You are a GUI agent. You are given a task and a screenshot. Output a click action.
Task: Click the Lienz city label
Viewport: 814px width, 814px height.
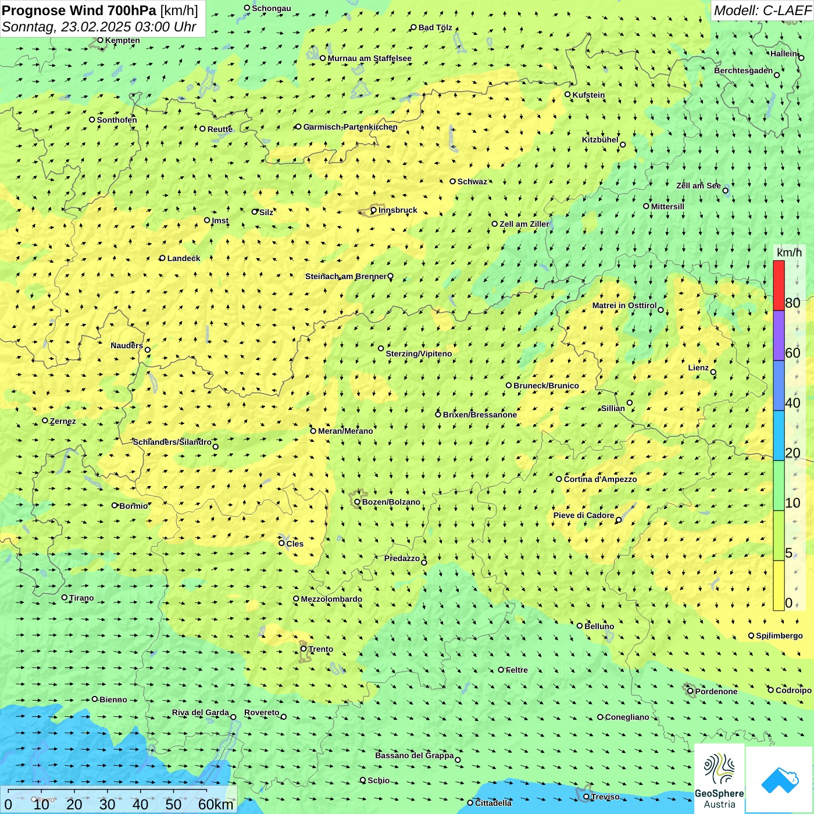pyautogui.click(x=698, y=368)
